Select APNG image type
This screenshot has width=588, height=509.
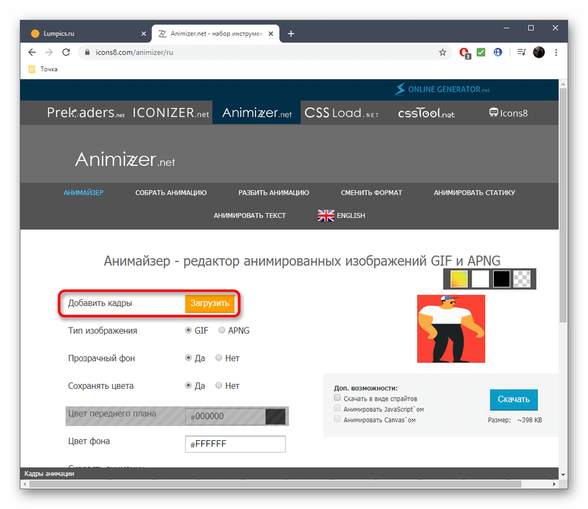click(x=222, y=331)
